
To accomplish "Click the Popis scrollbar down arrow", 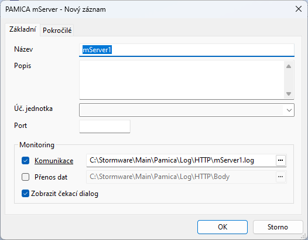I will click(289, 94).
